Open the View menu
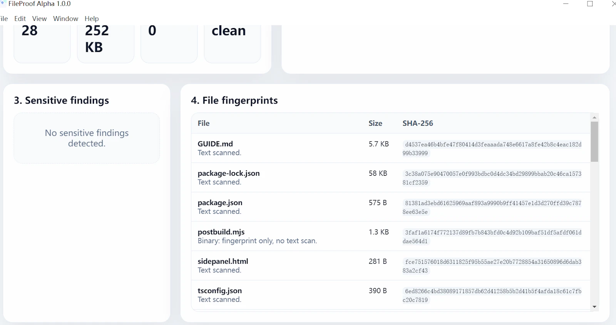This screenshot has width=616, height=325. [x=39, y=18]
